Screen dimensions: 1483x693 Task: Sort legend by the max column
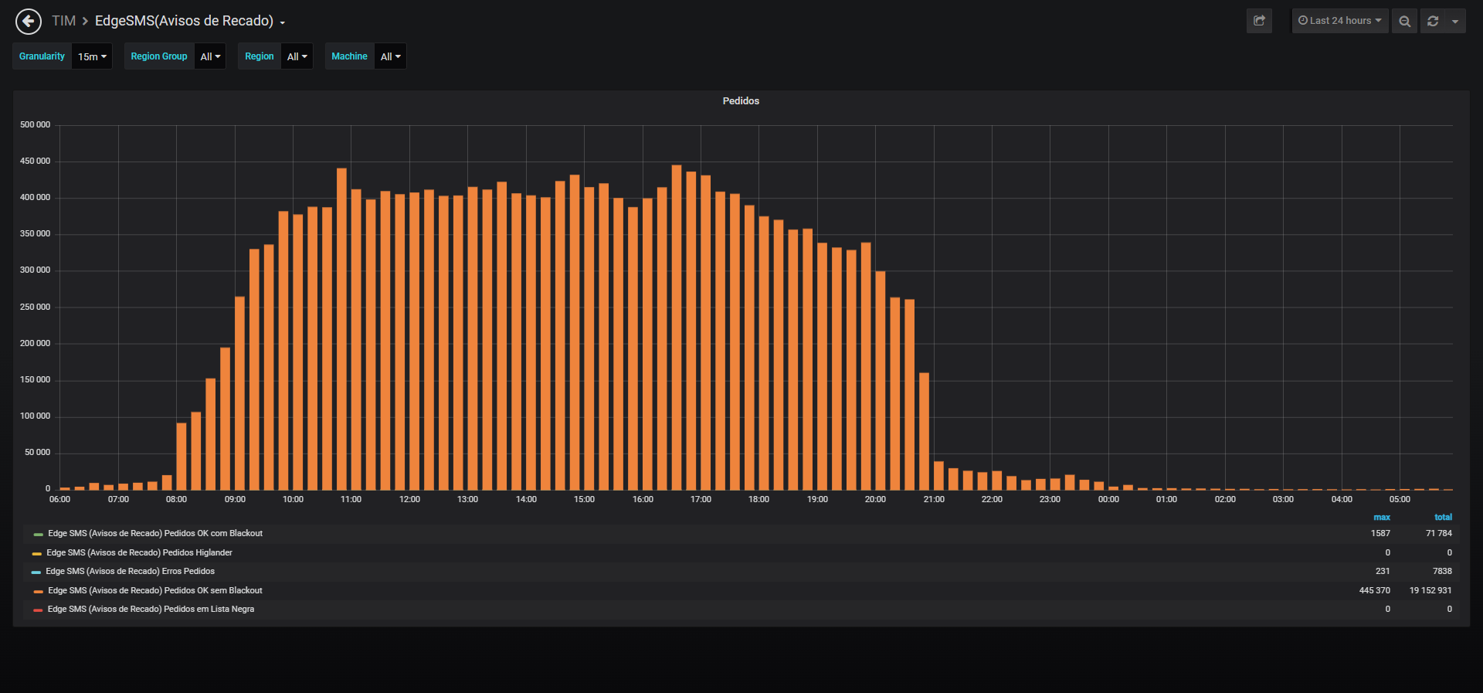tap(1382, 518)
